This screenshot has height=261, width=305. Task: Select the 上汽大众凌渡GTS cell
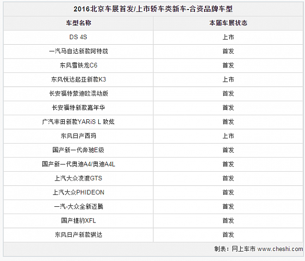tap(78, 178)
